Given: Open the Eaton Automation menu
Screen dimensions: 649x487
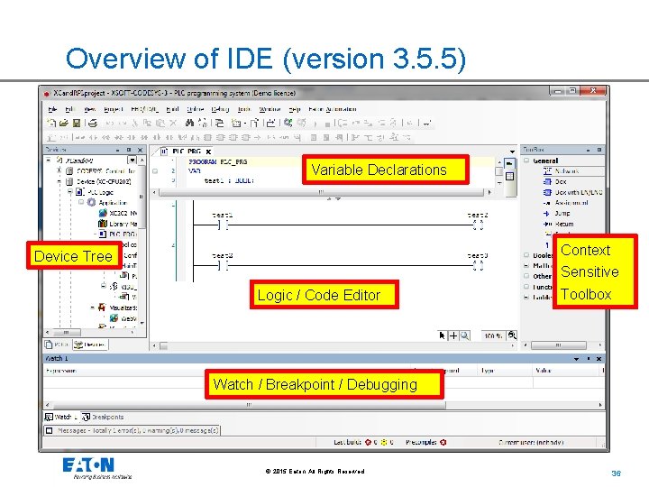Looking at the screenshot, I should pos(333,109).
